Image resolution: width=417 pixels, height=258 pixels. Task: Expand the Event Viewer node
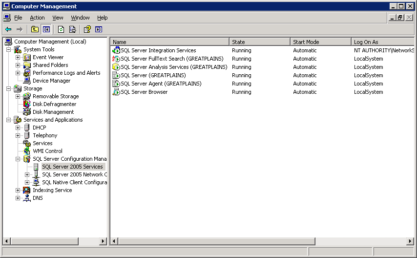click(x=18, y=57)
